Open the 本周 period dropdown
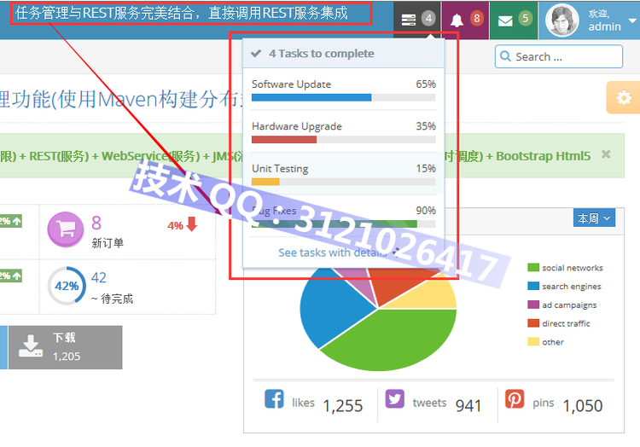The image size is (640, 447). 594,218
